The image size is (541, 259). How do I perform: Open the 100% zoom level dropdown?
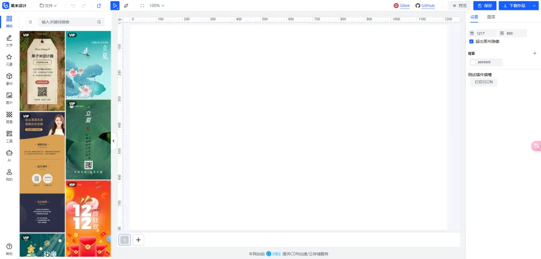(x=157, y=6)
